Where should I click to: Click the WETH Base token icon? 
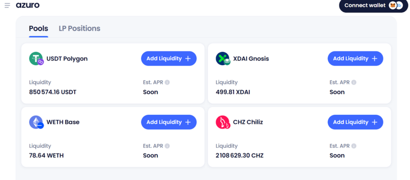[x=36, y=122]
